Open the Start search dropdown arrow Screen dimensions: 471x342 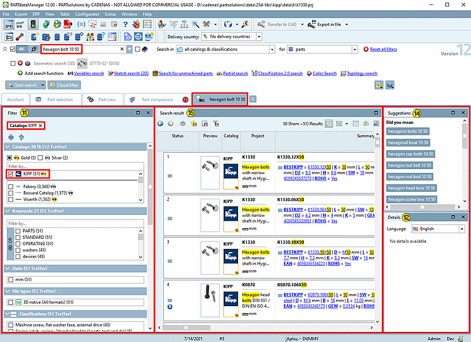[42, 85]
